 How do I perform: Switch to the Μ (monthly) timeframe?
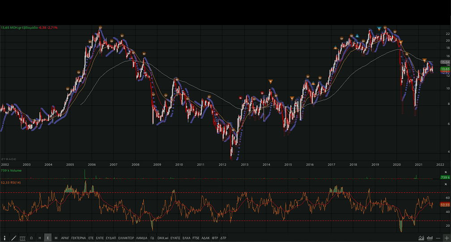(x=56, y=238)
